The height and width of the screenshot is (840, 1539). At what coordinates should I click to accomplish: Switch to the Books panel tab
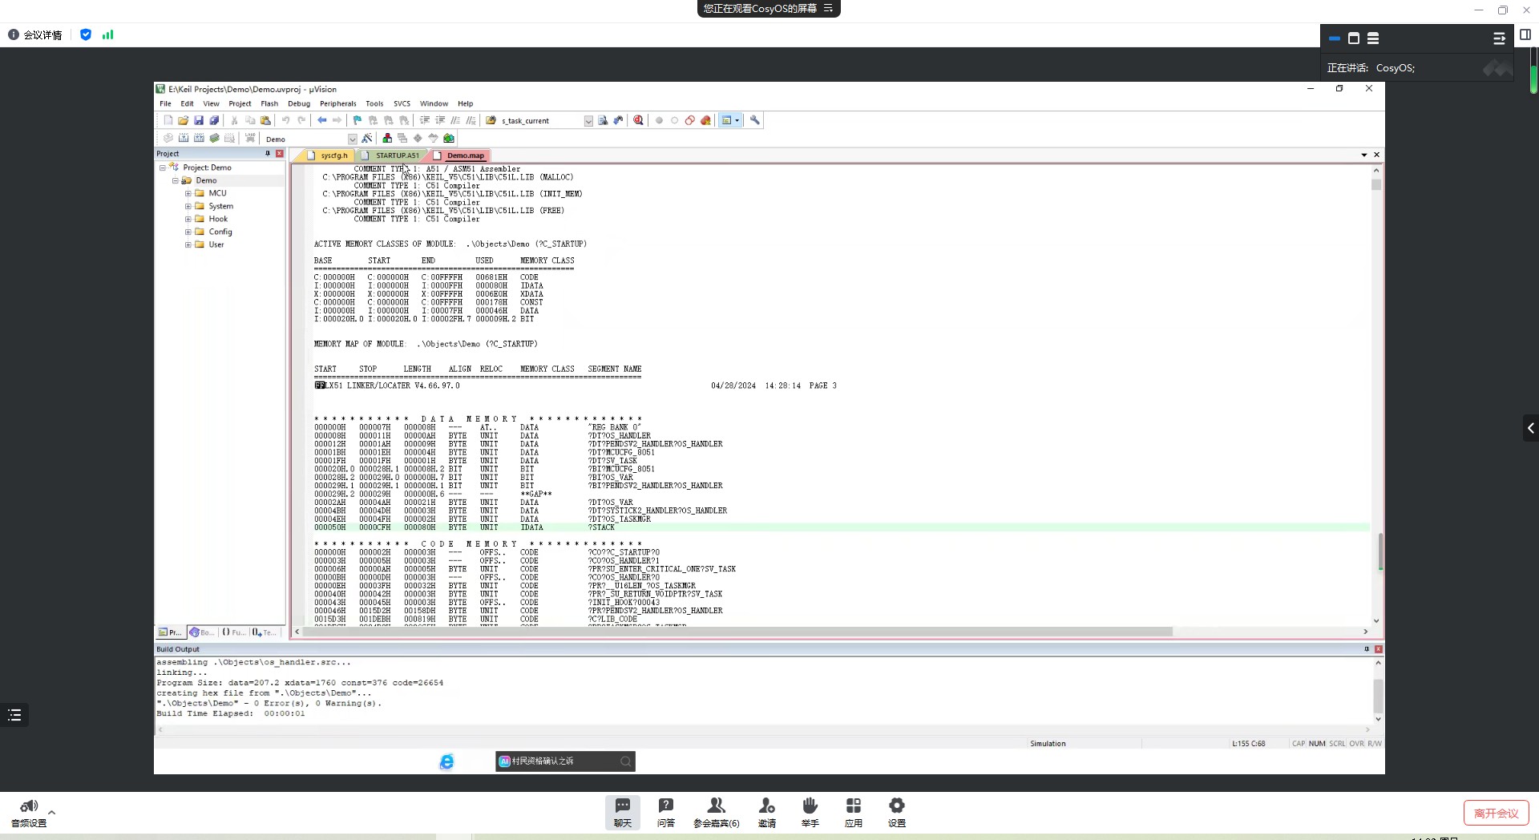click(x=202, y=632)
